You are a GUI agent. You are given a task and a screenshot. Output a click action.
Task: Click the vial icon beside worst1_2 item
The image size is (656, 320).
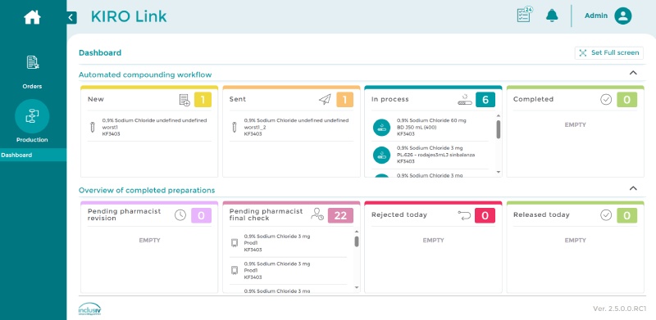235,128
